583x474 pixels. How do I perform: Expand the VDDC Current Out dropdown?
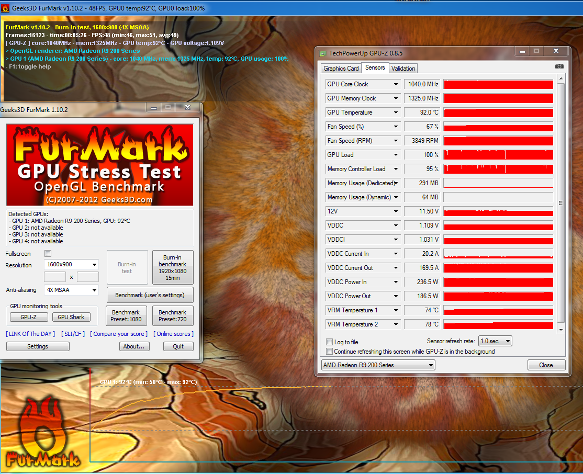(x=396, y=268)
